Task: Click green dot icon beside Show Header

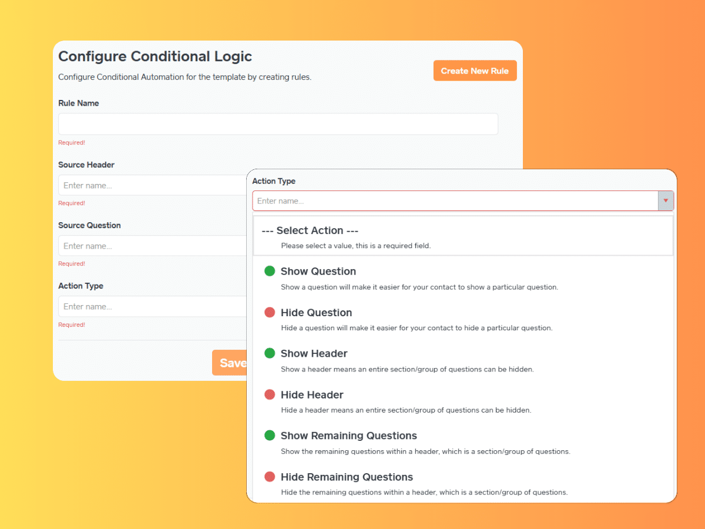Action: click(x=270, y=353)
